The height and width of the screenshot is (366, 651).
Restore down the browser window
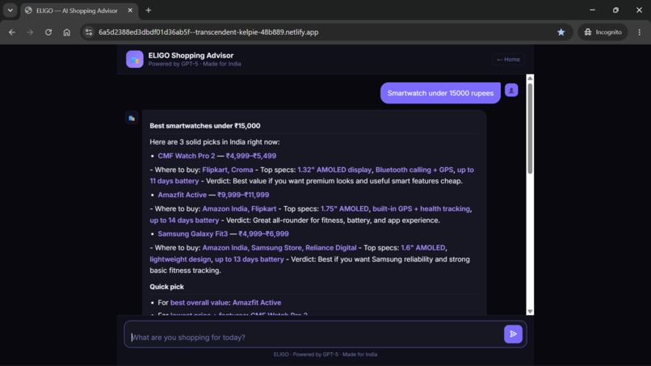pos(615,10)
